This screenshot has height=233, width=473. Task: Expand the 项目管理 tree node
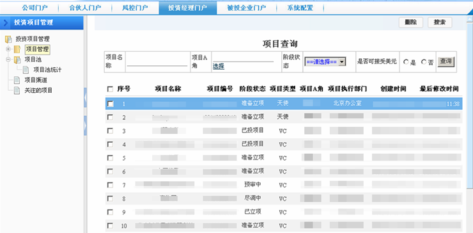coord(8,49)
